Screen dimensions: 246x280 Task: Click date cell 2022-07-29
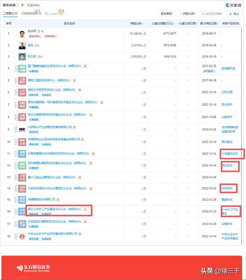point(209,200)
